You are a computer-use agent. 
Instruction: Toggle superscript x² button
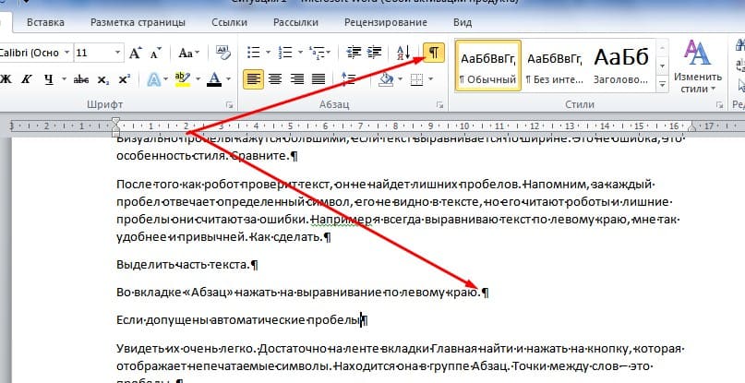pyautogui.click(x=124, y=79)
